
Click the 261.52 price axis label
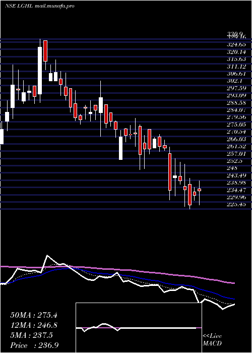click(x=237, y=146)
